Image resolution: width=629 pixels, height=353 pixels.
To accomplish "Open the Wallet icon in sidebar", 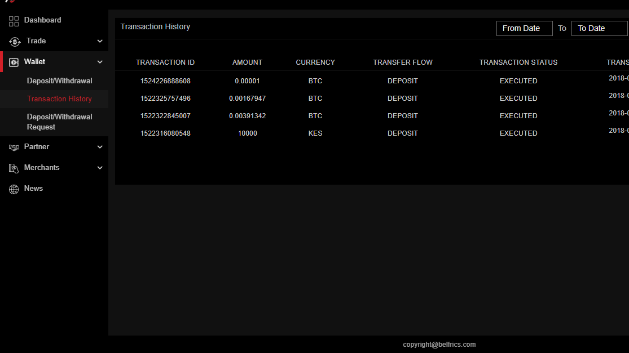I will pos(14,61).
